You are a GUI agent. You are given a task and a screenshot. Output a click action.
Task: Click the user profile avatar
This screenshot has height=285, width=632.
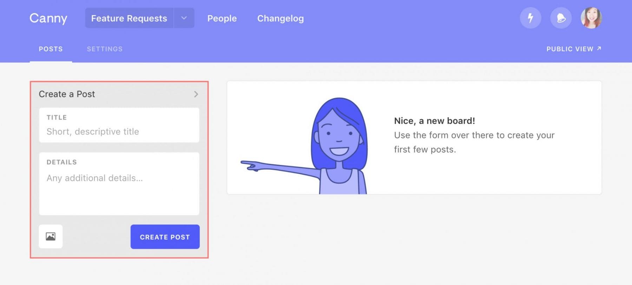pos(591,18)
